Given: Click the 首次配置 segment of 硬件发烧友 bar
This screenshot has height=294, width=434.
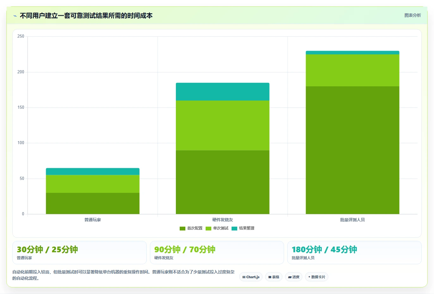Looking at the screenshot, I should pyautogui.click(x=223, y=182).
